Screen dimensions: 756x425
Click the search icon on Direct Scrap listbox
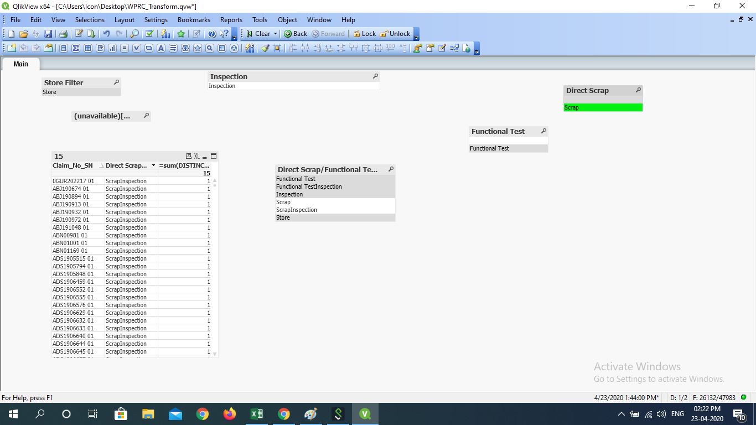point(639,90)
